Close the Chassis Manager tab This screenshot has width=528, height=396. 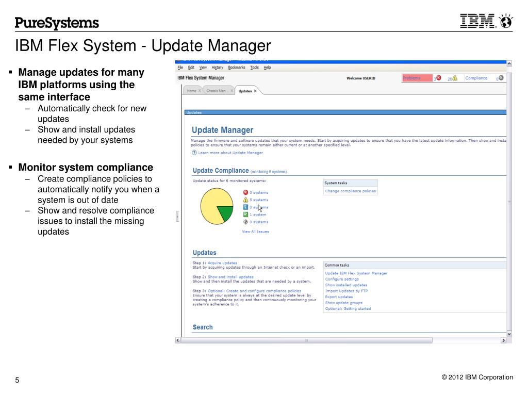point(232,91)
